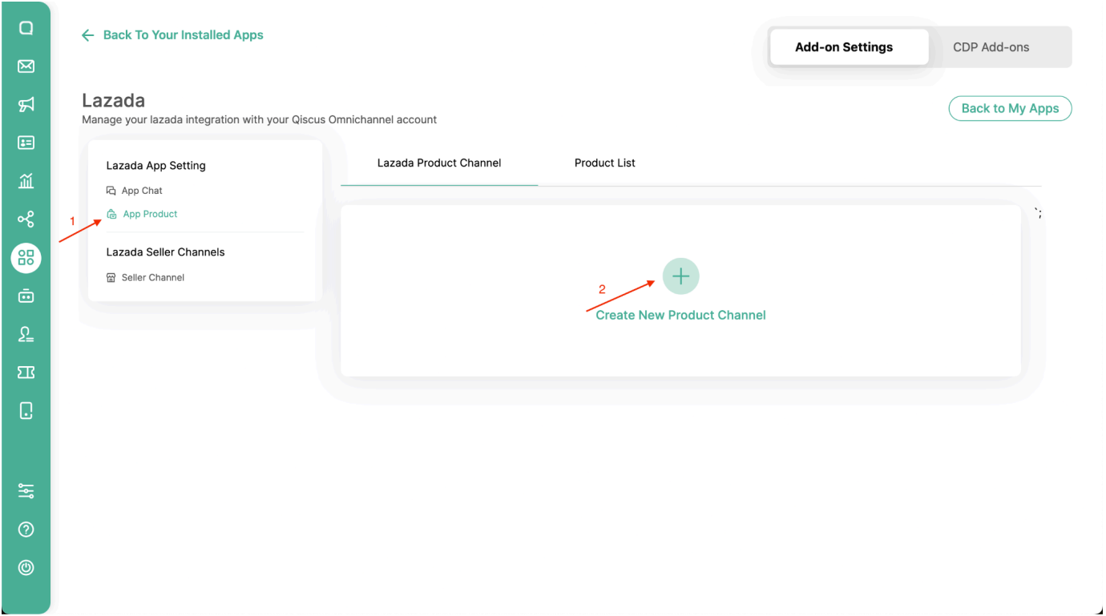The width and height of the screenshot is (1106, 616).
Task: Open the envelope mail icon in sidebar
Action: pyautogui.click(x=26, y=66)
